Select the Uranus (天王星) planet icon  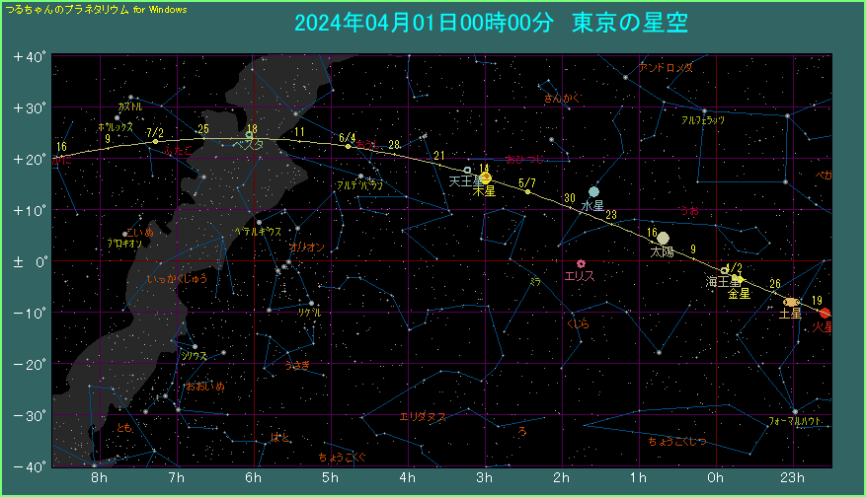tap(467, 170)
